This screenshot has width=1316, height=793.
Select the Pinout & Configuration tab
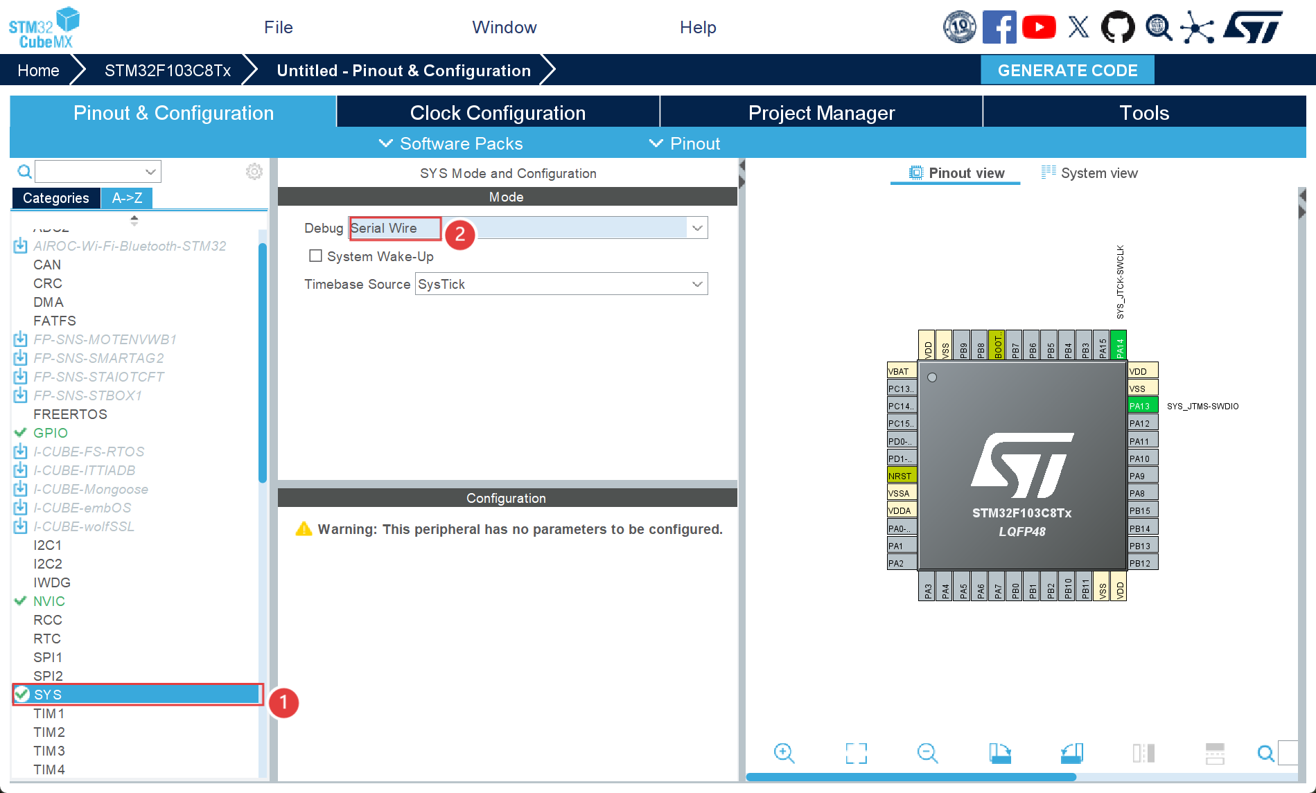tap(173, 112)
